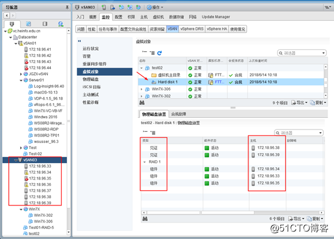334x239 pixels.
Task: Switch to Storage navigator view
Action: tap(45, 24)
